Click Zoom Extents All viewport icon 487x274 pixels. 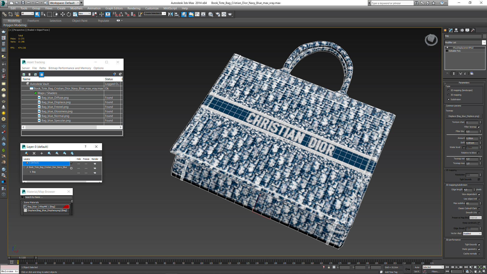pos(484,267)
